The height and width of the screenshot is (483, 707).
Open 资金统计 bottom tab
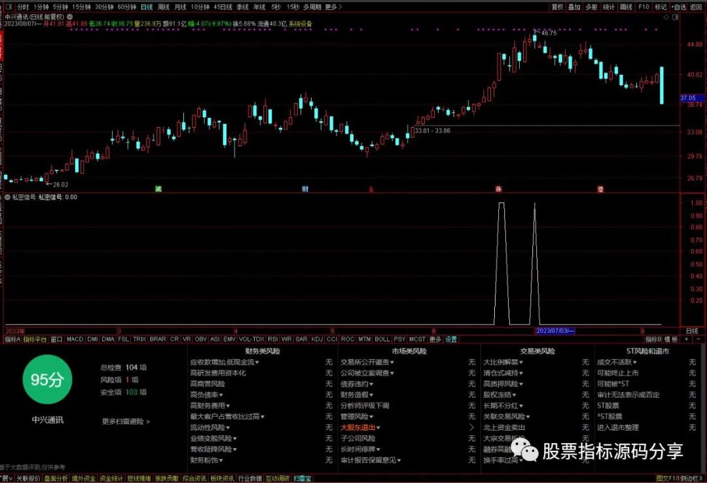[111, 478]
